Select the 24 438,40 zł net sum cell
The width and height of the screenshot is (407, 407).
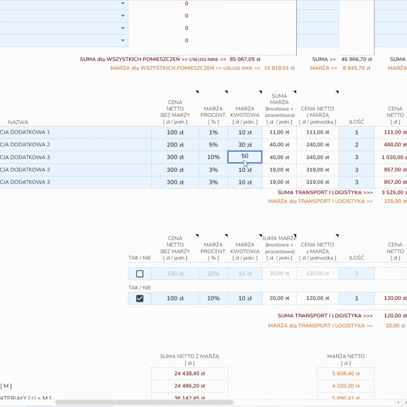[x=189, y=374]
